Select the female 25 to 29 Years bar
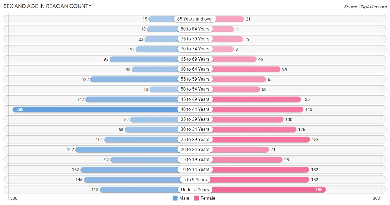This screenshot has height=205, width=390. [x=261, y=139]
